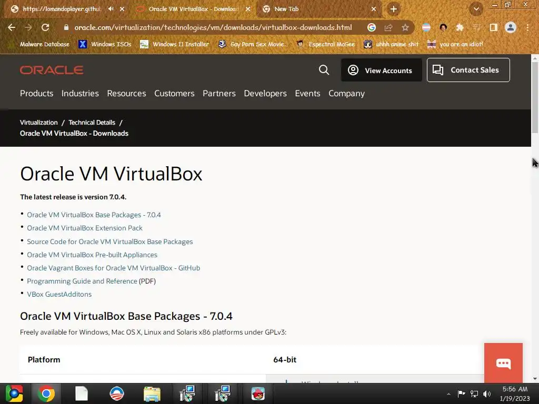Viewport: 539px width, 404px height.
Task: Click the volume speaker tray icon
Action: click(x=487, y=393)
